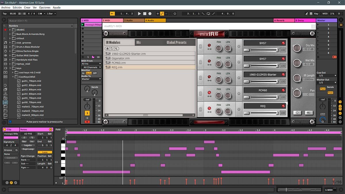Click the export button beside the global gear
345x194 pixels.
pyautogui.click(x=309, y=113)
